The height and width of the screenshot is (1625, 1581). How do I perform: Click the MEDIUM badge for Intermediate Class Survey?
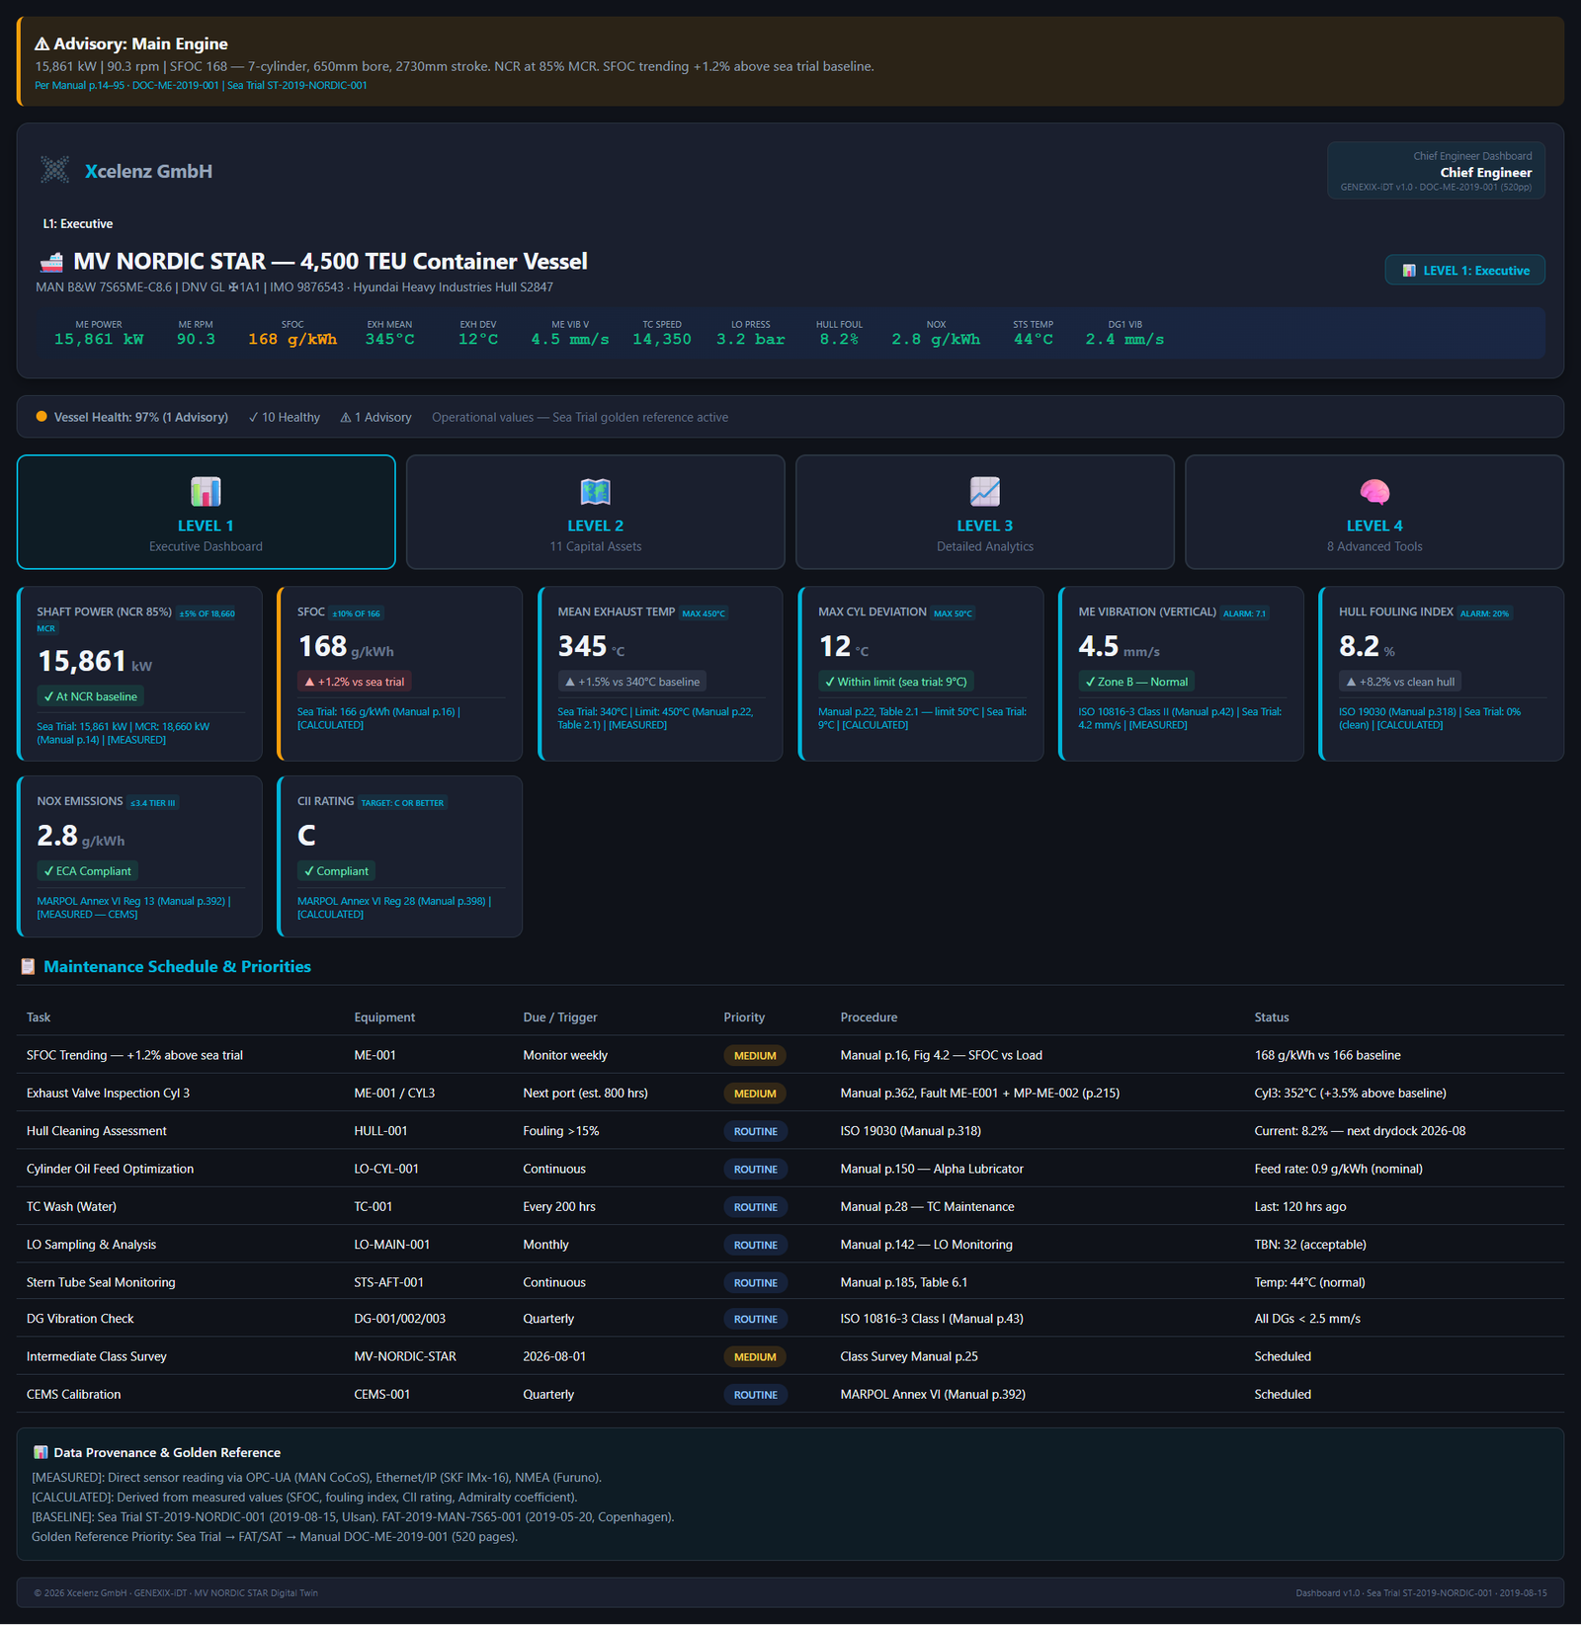[x=755, y=1356]
